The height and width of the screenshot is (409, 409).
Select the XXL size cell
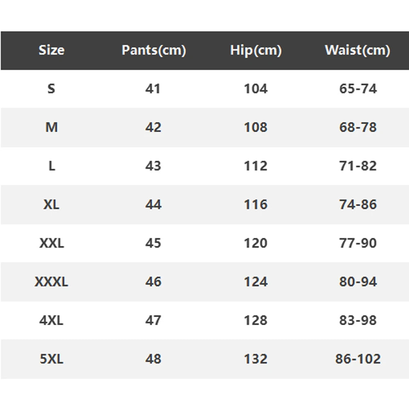(x=52, y=243)
